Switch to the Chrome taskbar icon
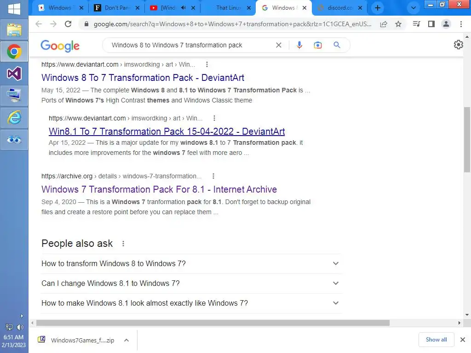The width and height of the screenshot is (471, 353). tap(14, 51)
